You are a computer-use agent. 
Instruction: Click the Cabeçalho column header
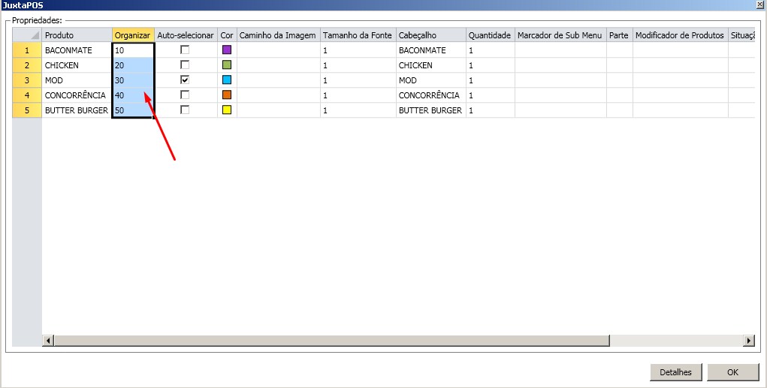[x=431, y=35]
